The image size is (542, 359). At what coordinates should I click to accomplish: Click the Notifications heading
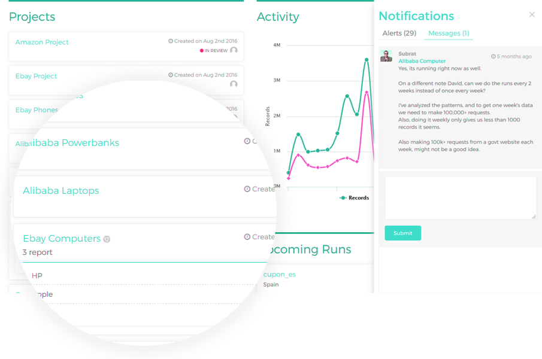tap(416, 16)
